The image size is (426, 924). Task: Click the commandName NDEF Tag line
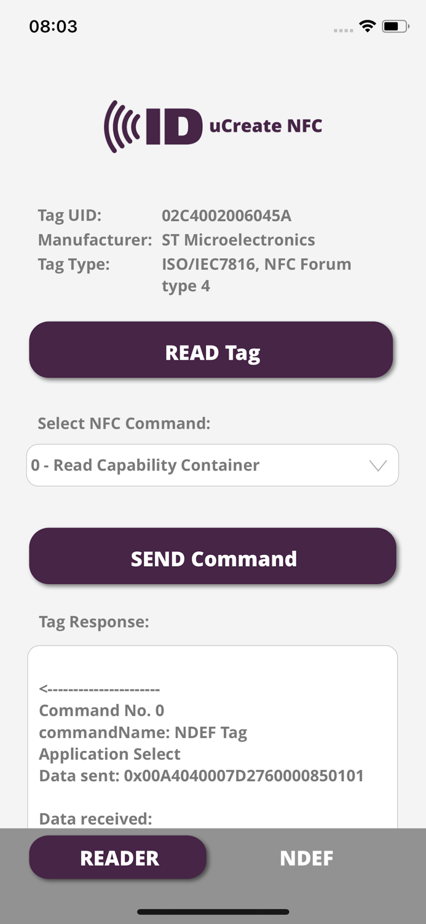(143, 732)
